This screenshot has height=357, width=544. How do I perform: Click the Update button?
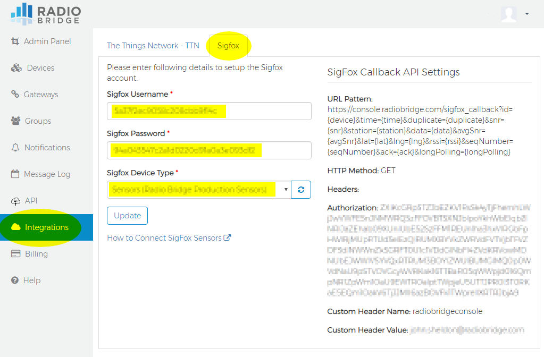[127, 216]
